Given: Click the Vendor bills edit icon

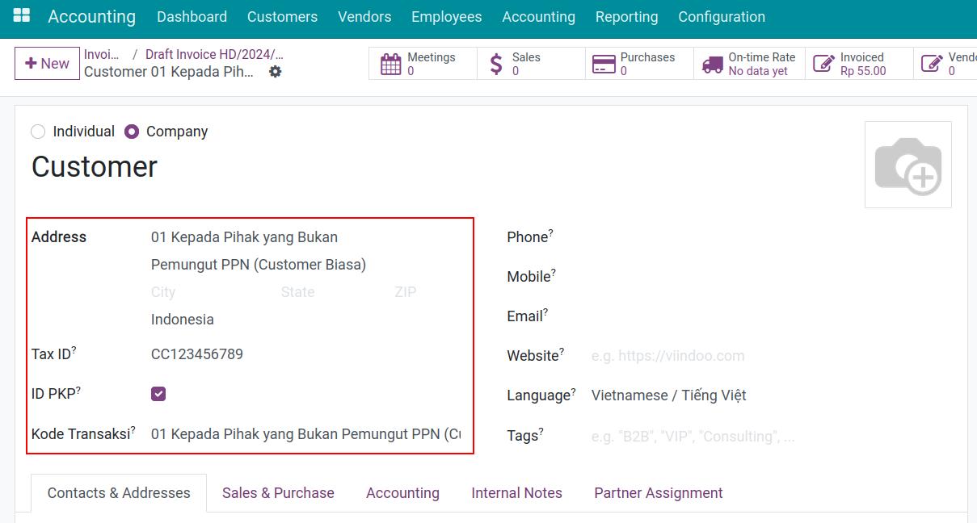Looking at the screenshot, I should (x=932, y=64).
